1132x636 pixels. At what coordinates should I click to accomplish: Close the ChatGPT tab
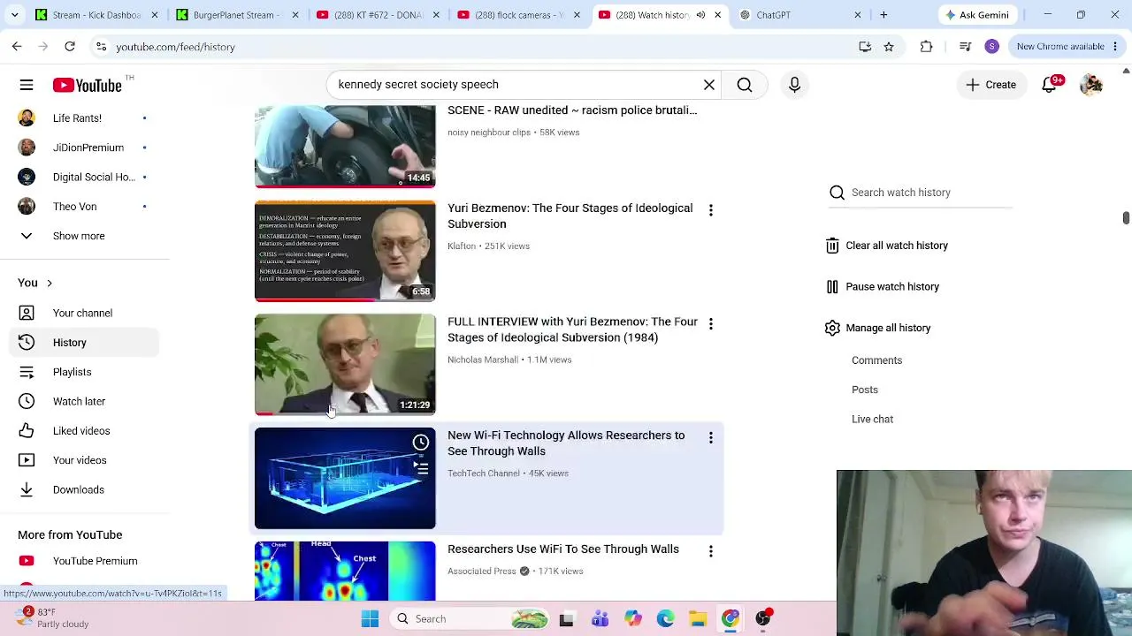click(857, 15)
